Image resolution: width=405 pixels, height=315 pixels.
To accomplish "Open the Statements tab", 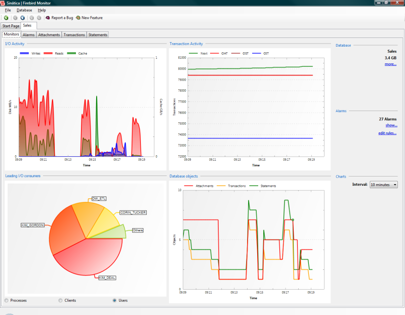I will coord(98,34).
